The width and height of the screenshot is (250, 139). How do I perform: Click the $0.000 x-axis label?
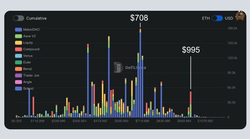[16, 121]
